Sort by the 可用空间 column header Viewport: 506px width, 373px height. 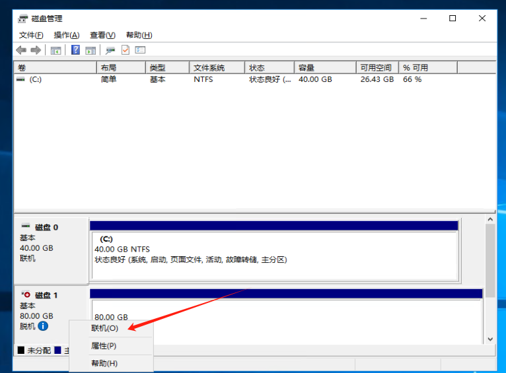coord(378,68)
